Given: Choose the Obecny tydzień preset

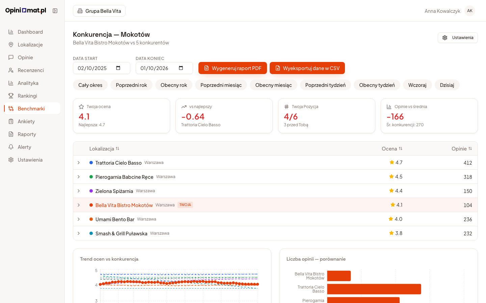Looking at the screenshot, I should coord(377,85).
